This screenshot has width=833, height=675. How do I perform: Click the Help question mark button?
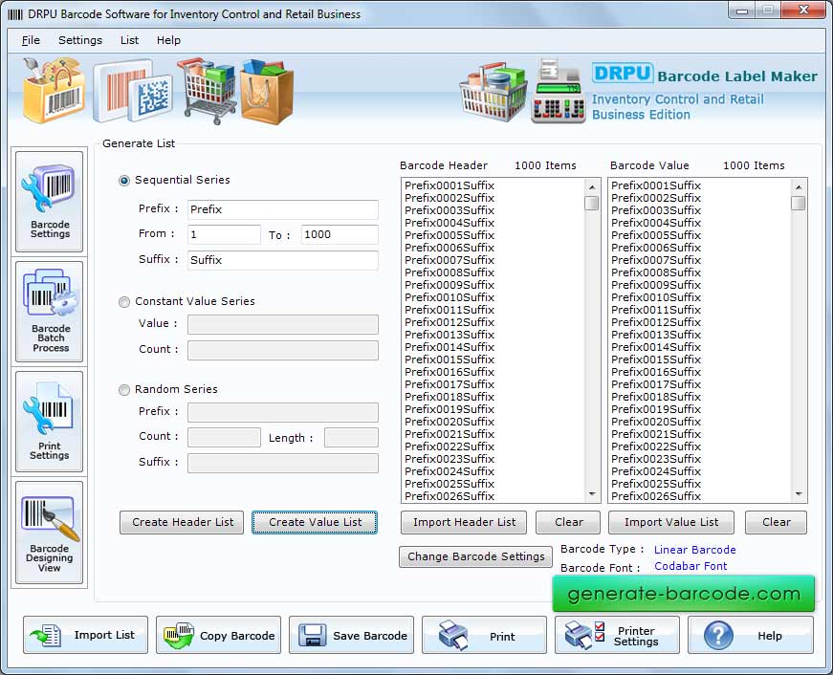click(x=750, y=635)
